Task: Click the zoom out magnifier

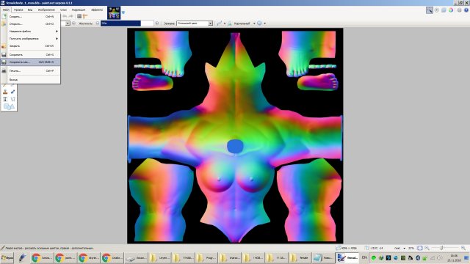Action: click(x=427, y=248)
